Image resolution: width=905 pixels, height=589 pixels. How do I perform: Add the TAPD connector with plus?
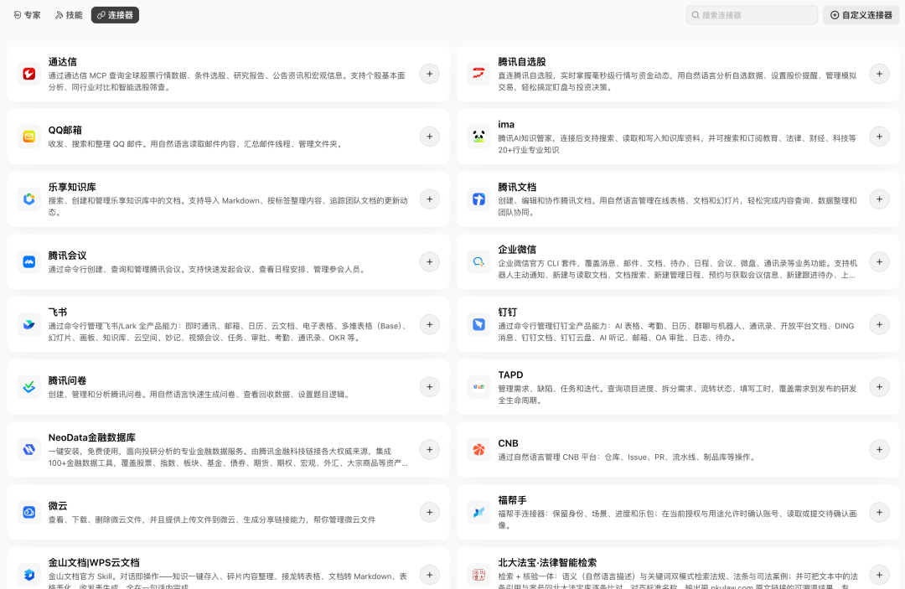click(x=879, y=387)
